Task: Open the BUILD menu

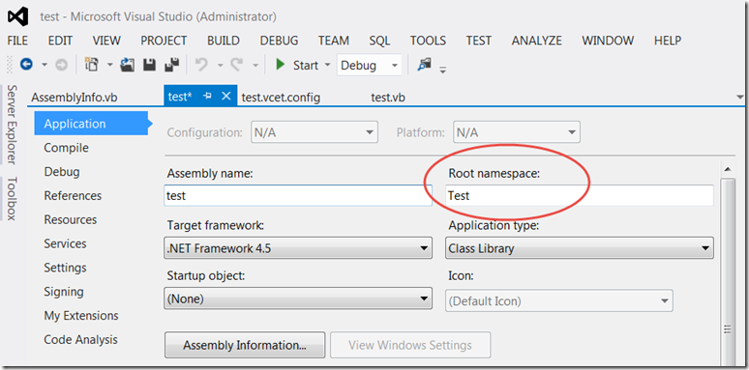Action: pos(224,41)
